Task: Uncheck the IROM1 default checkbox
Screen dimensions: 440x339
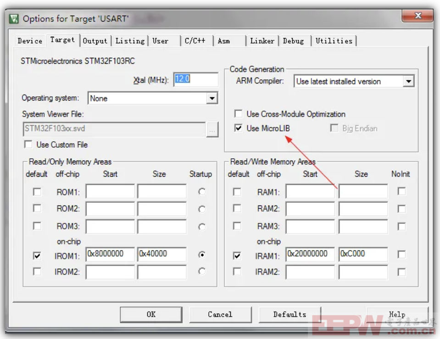Action: click(x=37, y=256)
